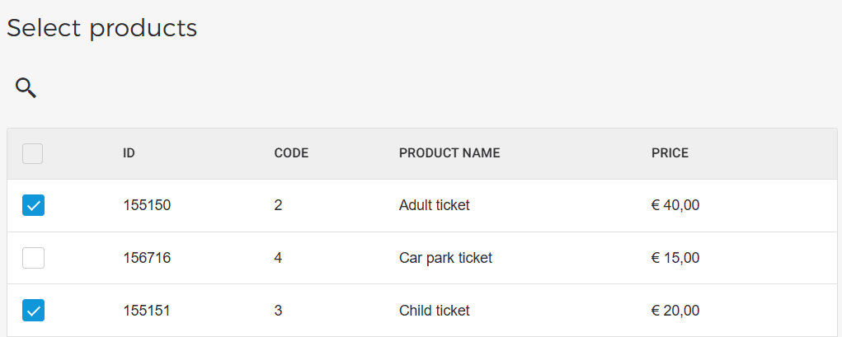This screenshot has height=337, width=842.
Task: Select the Car park ticket name
Action: (x=445, y=258)
